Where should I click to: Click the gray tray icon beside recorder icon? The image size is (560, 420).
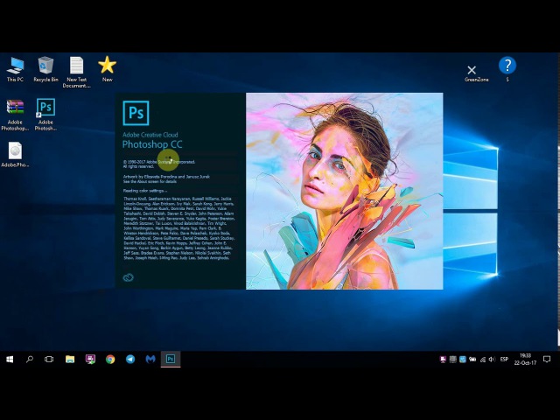coord(453,360)
